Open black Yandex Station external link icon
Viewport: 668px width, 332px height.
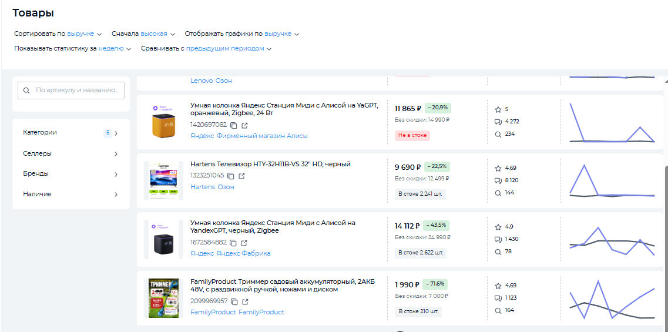[x=244, y=243]
